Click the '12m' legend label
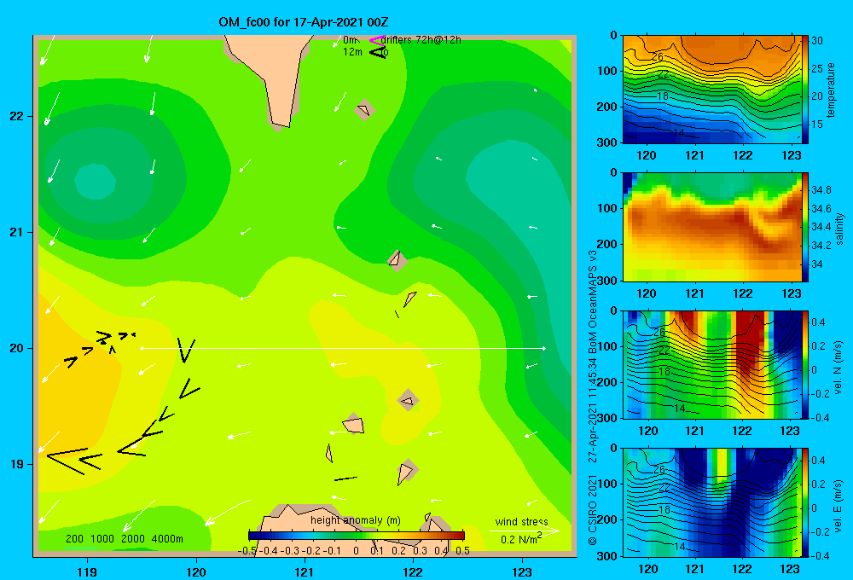The width and height of the screenshot is (853, 580). point(352,52)
